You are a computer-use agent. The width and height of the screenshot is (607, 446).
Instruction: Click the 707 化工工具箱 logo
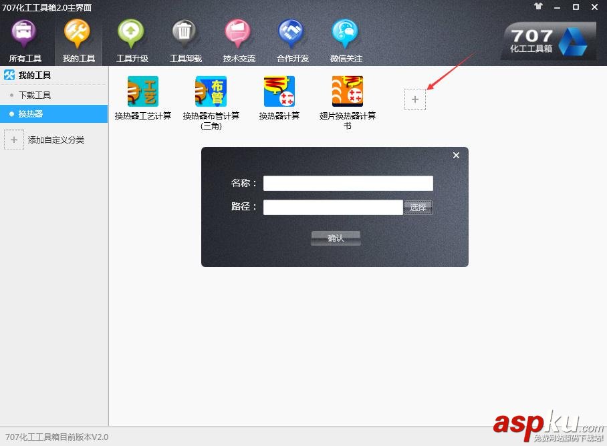coord(548,41)
